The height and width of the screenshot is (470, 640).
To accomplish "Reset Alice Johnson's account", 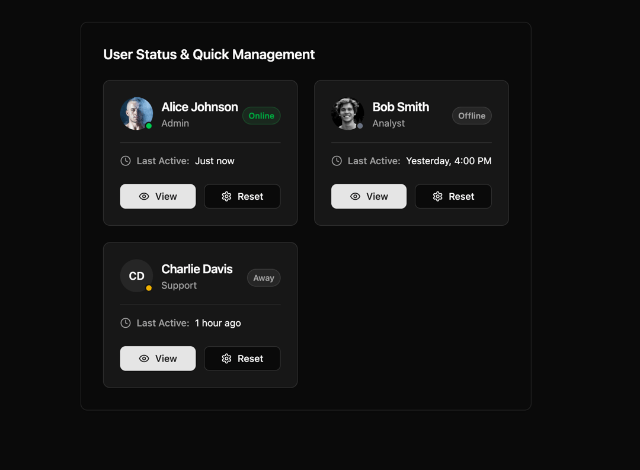I will 242,196.
